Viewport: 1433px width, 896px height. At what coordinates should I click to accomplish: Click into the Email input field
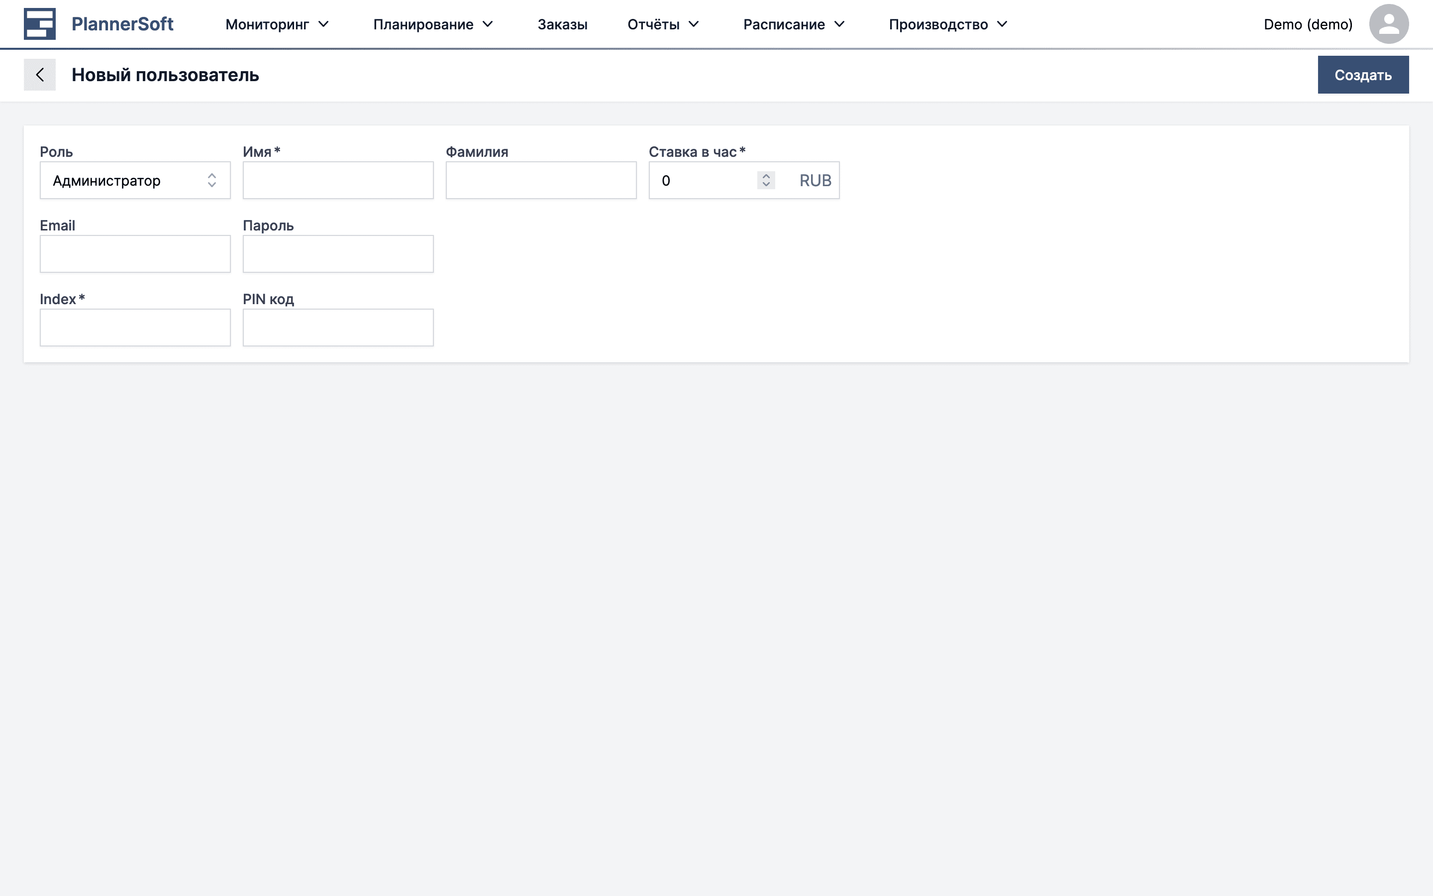click(135, 254)
